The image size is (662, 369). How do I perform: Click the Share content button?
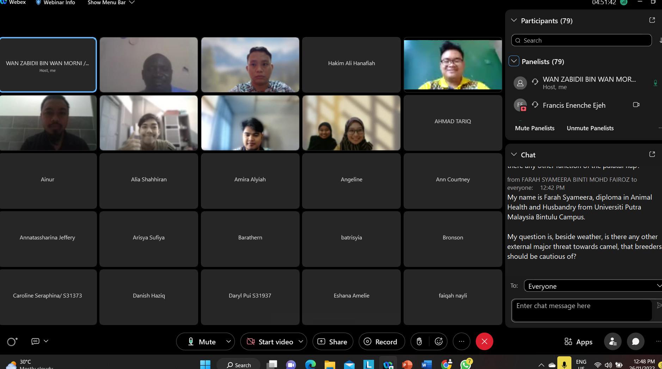332,342
